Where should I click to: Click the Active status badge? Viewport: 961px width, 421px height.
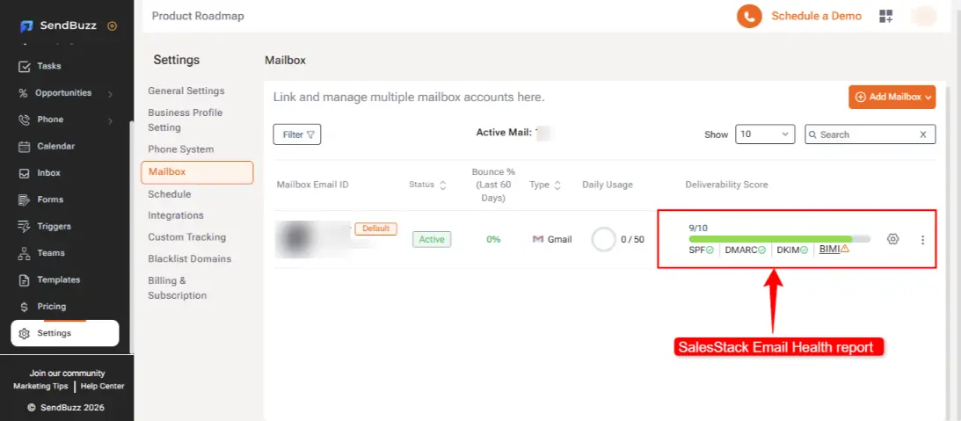click(432, 240)
